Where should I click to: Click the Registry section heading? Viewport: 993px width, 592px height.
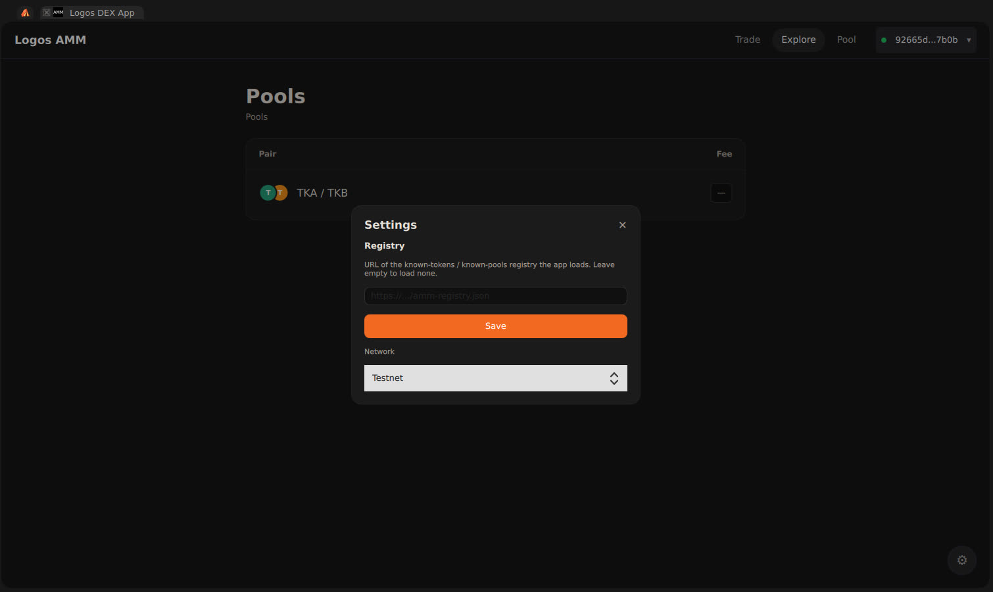coord(385,246)
